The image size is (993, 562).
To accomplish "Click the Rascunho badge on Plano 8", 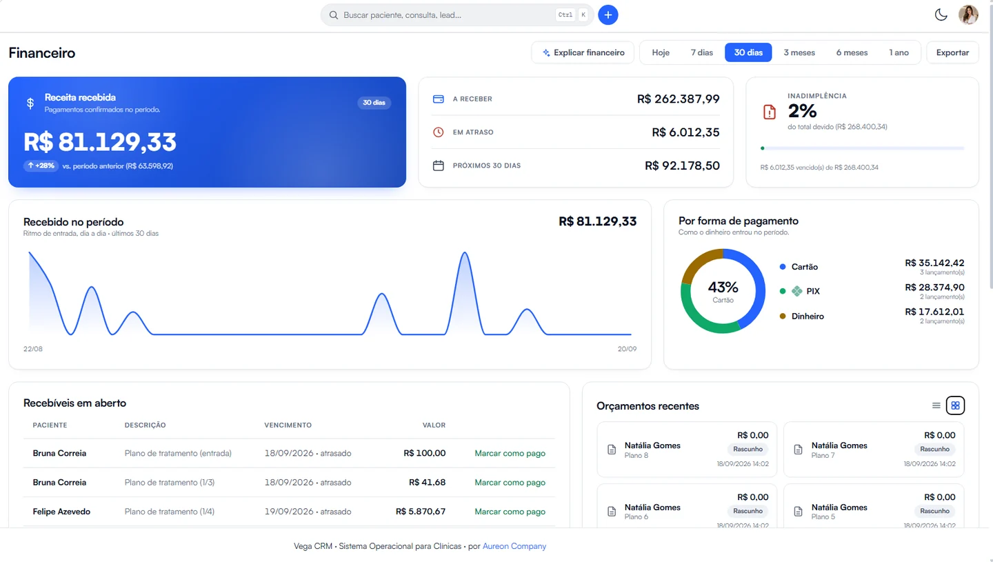I will click(x=748, y=449).
